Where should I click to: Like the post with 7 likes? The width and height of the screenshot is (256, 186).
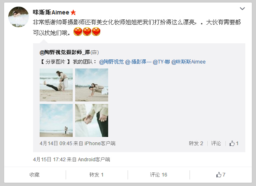pos(221,175)
